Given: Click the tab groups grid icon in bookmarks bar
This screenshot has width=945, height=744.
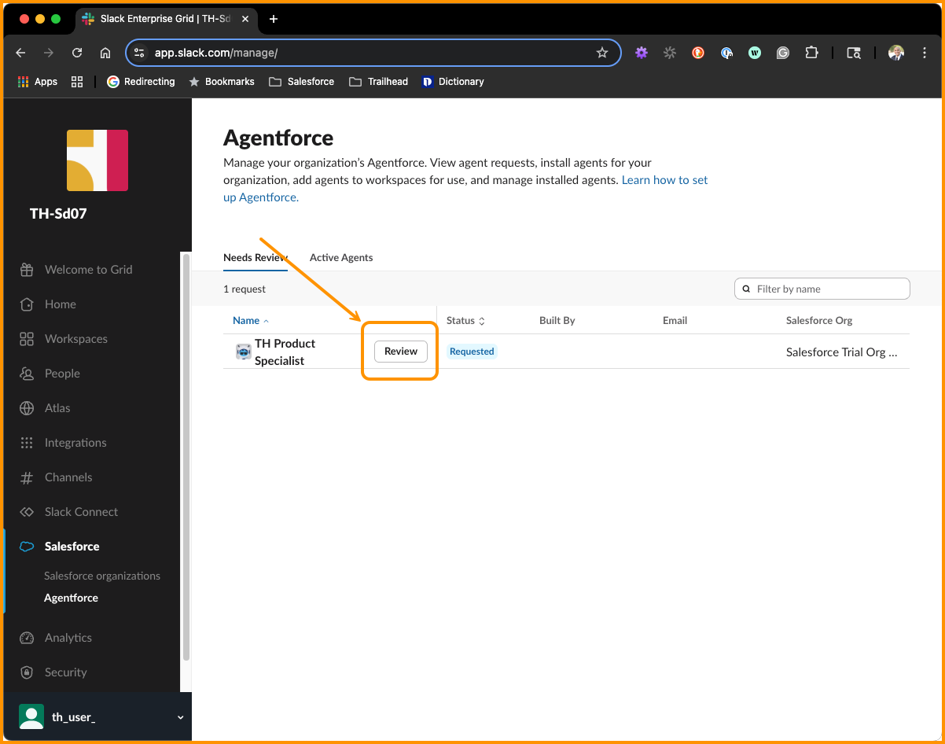Looking at the screenshot, I should [77, 81].
